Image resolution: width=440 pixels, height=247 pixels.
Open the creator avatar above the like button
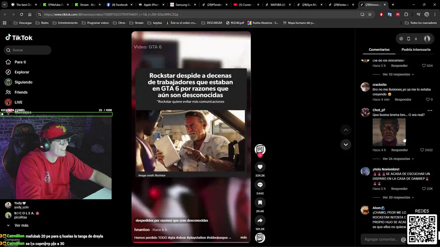click(x=260, y=149)
